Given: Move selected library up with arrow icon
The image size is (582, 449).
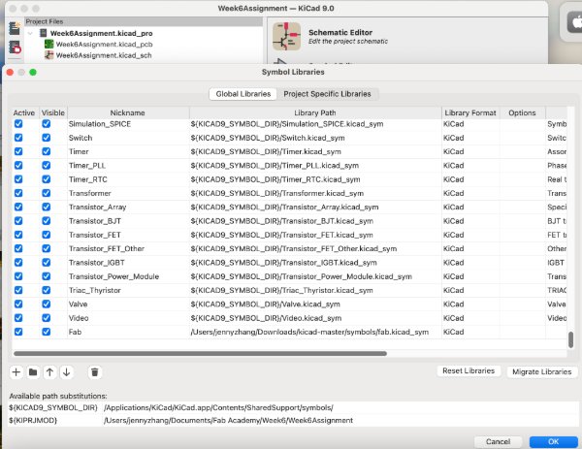Looking at the screenshot, I should tap(49, 371).
